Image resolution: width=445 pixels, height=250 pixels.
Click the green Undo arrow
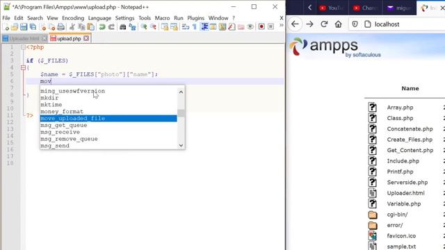102,27
